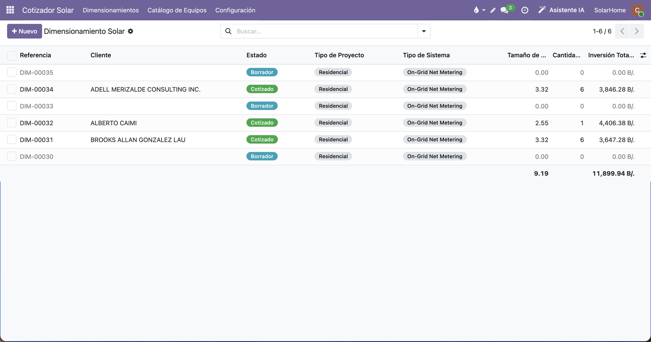Click the Borrador badge in DIM-00030 row
The image size is (651, 342).
(x=262, y=156)
